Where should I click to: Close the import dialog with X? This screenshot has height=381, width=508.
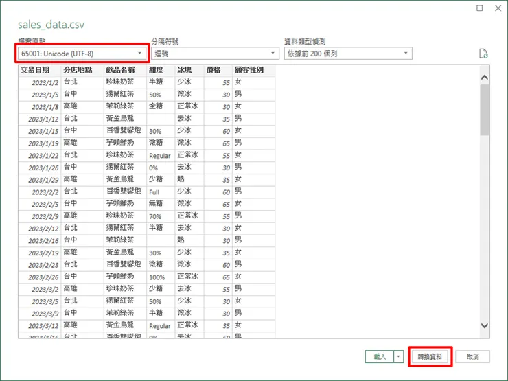click(x=498, y=8)
